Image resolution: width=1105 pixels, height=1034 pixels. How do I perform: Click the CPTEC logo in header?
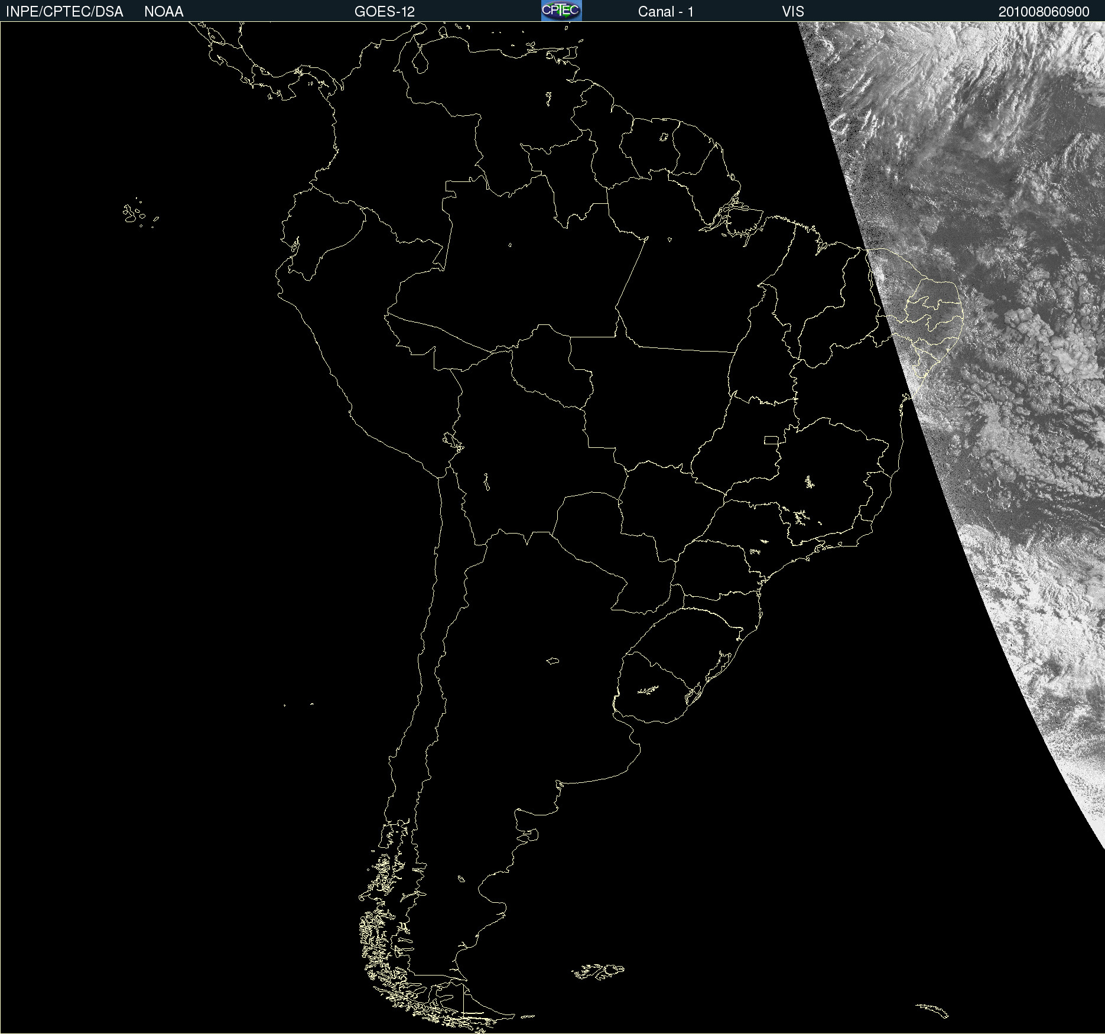[x=561, y=11]
